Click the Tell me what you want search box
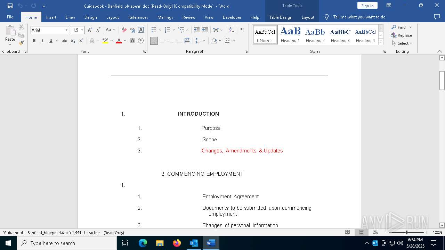 tap(359, 17)
